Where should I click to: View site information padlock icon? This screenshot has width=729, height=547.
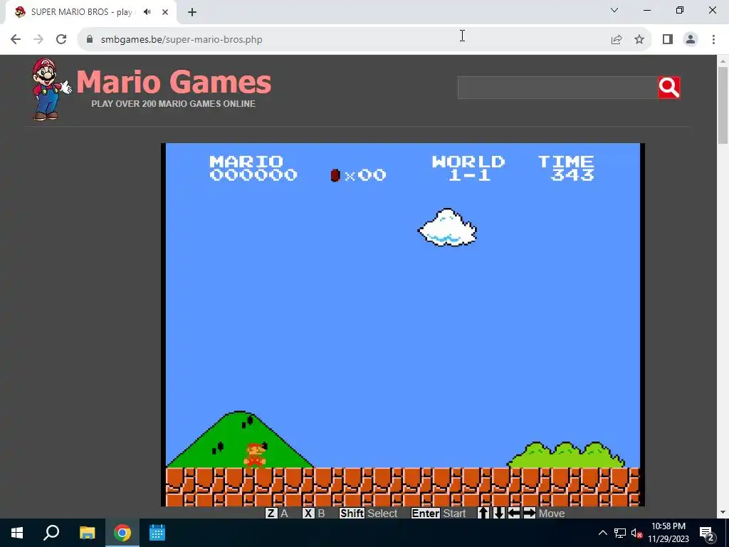[90, 40]
